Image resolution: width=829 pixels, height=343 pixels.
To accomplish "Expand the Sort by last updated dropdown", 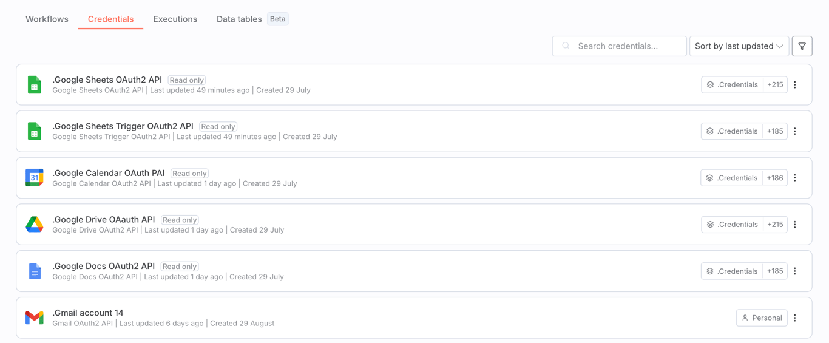I will [739, 46].
